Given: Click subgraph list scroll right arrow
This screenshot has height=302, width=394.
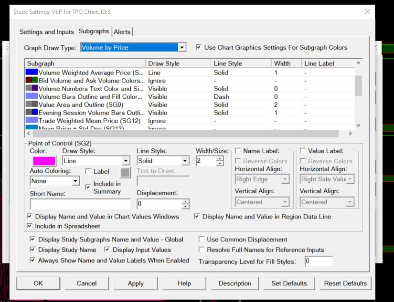Looking at the screenshot, I should pyautogui.click(x=350, y=133).
